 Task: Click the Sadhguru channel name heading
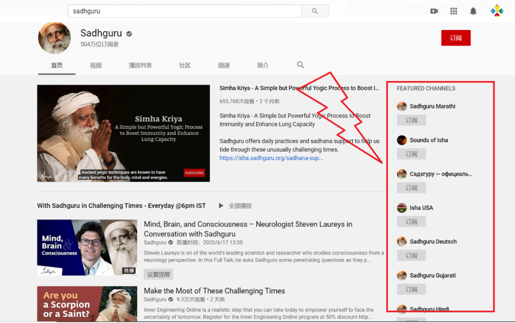tap(101, 33)
